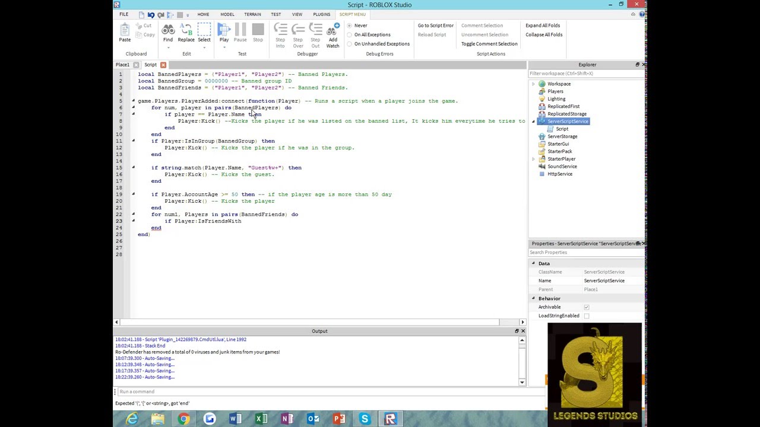Click Go to Script Error
Screen dimensions: 760x427
click(435, 26)
